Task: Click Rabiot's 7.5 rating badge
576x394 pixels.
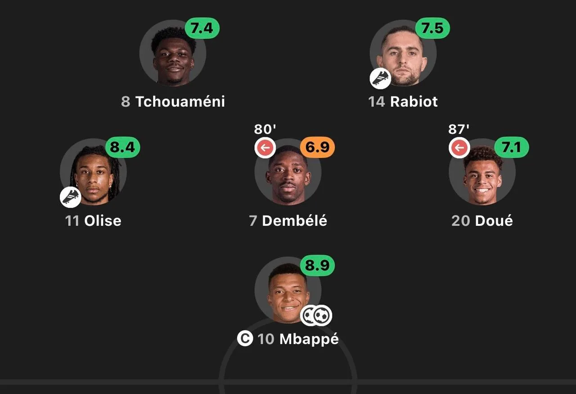Action: pyautogui.click(x=432, y=28)
